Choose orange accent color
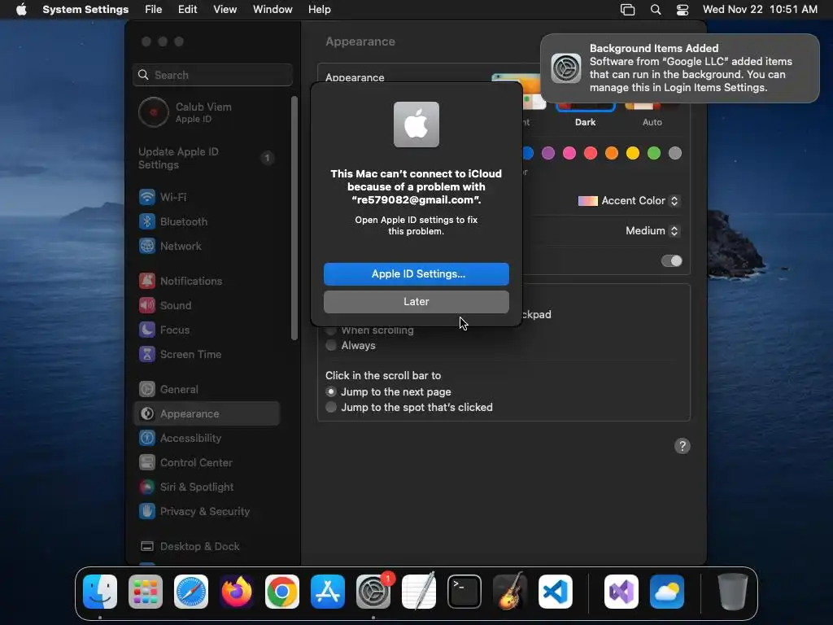The height and width of the screenshot is (625, 833). coord(612,154)
